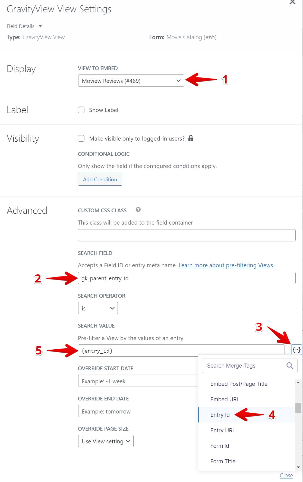
Task: Expand the Field Details section
Action: click(40, 26)
